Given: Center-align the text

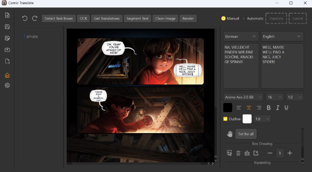Looking at the screenshot, I should (x=248, y=108).
